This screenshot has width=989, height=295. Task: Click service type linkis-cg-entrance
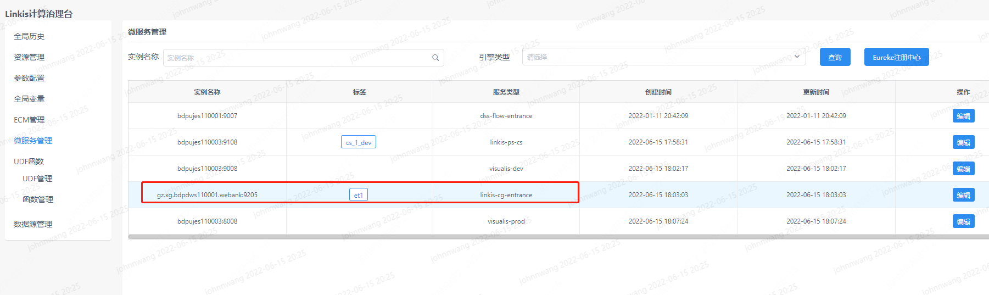[506, 195]
